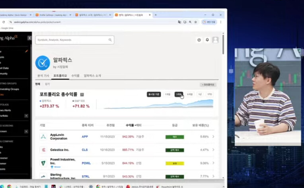Open the 다운로드 item in taskbar
Viewport: 304px width, 188px height.
point(28,186)
